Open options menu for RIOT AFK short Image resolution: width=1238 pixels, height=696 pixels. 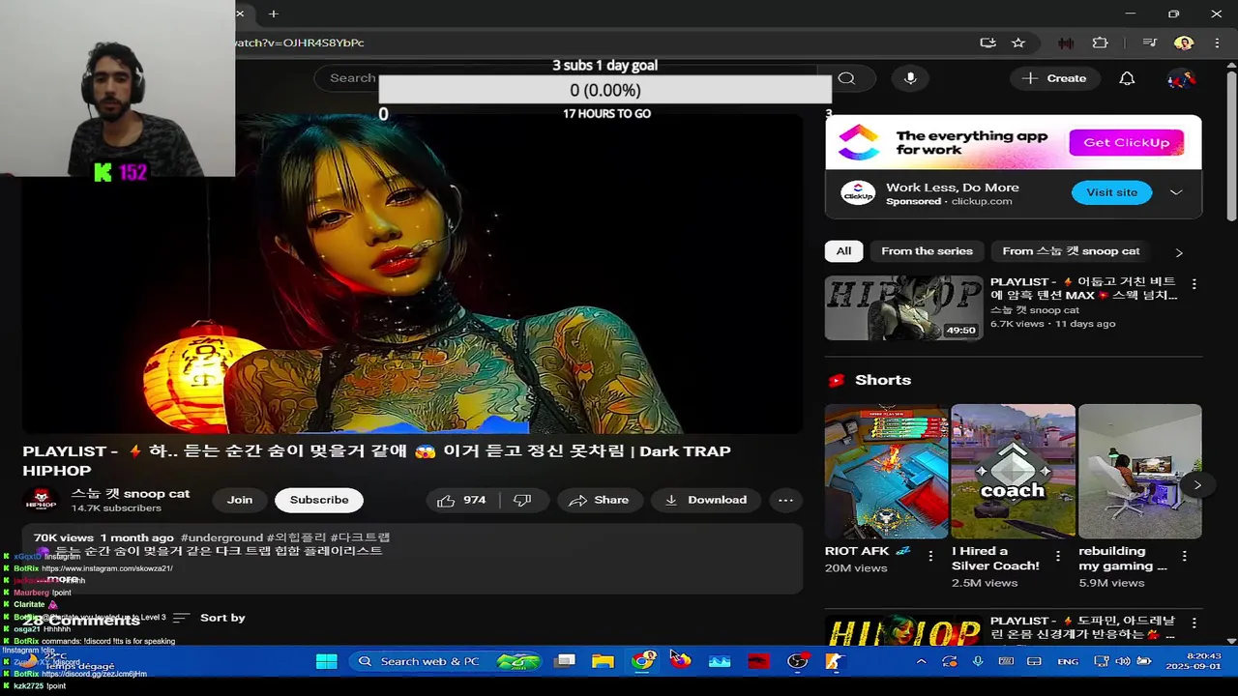point(930,556)
